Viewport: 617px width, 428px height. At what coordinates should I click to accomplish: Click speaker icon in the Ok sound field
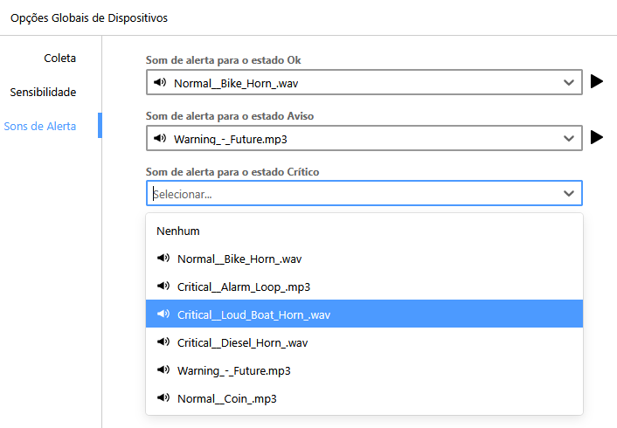(159, 83)
